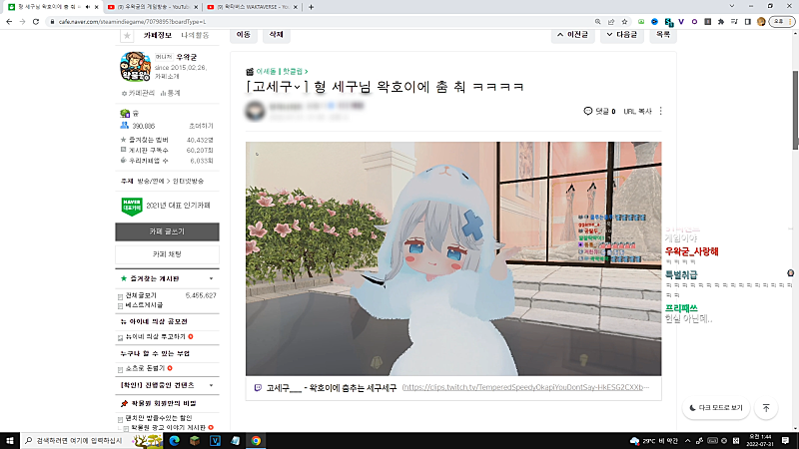This screenshot has width=799, height=449.
Task: Toggle the cafe favorite star icon
Action: pos(127,36)
